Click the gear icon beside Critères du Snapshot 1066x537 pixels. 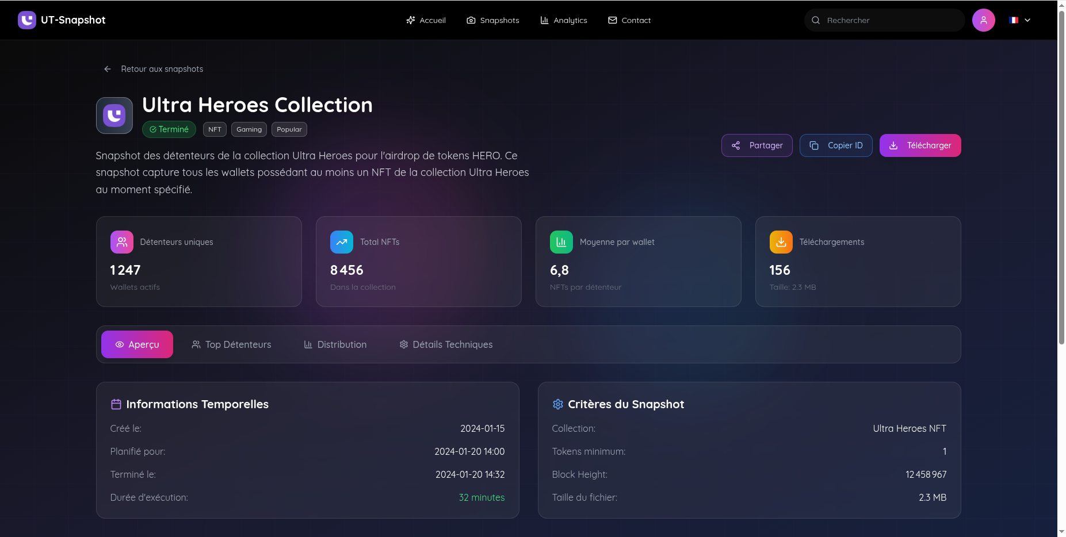[558, 404]
